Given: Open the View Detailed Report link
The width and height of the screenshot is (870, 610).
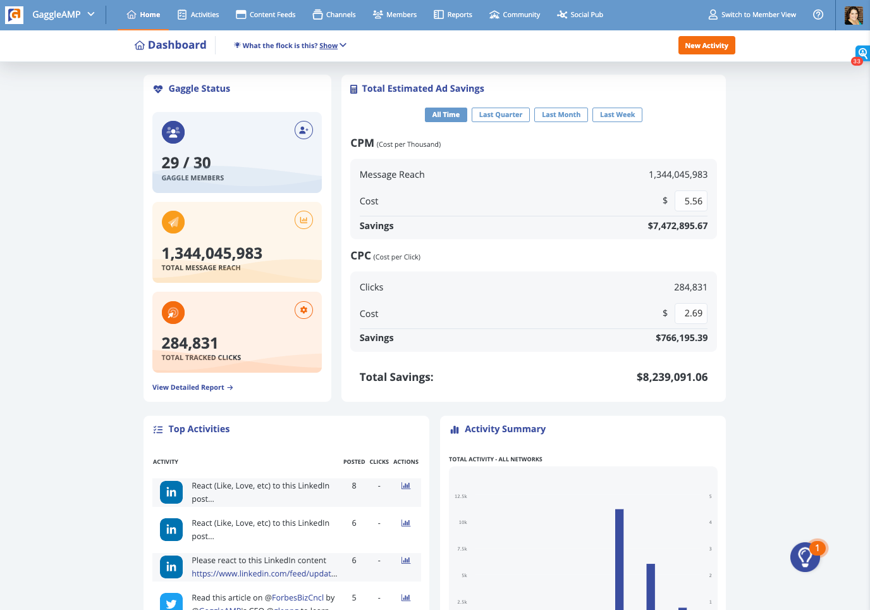Looking at the screenshot, I should (193, 387).
